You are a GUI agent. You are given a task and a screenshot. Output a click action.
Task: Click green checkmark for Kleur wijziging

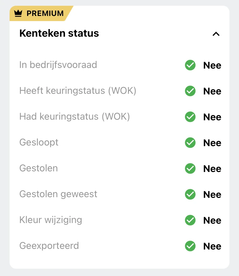(x=190, y=220)
